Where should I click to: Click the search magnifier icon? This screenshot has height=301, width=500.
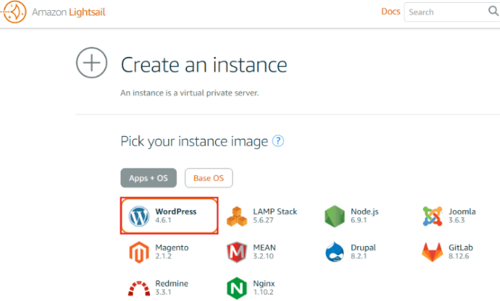pyautogui.click(x=493, y=11)
